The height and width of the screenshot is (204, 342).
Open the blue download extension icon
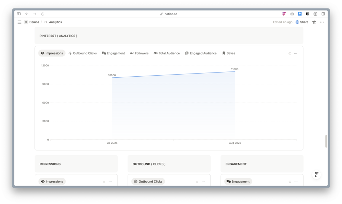pyautogui.click(x=300, y=14)
